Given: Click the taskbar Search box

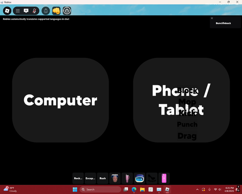Looking at the screenshot, I should [100, 190].
